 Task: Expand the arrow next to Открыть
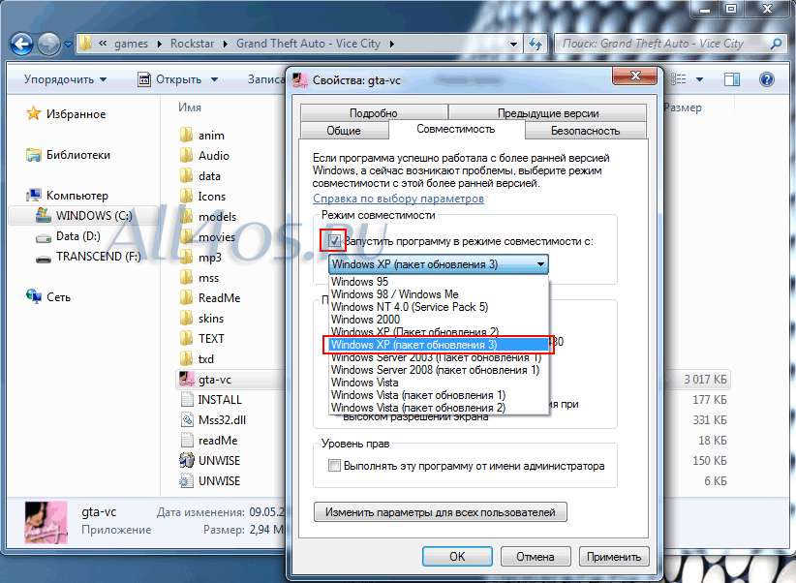point(214,79)
